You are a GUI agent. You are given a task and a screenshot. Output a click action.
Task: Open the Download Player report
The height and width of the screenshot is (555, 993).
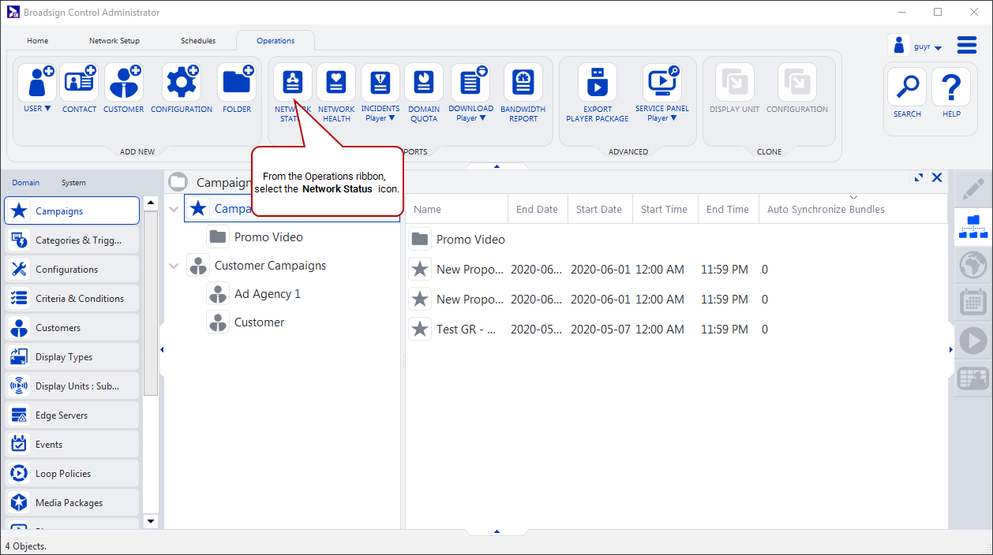pyautogui.click(x=470, y=82)
